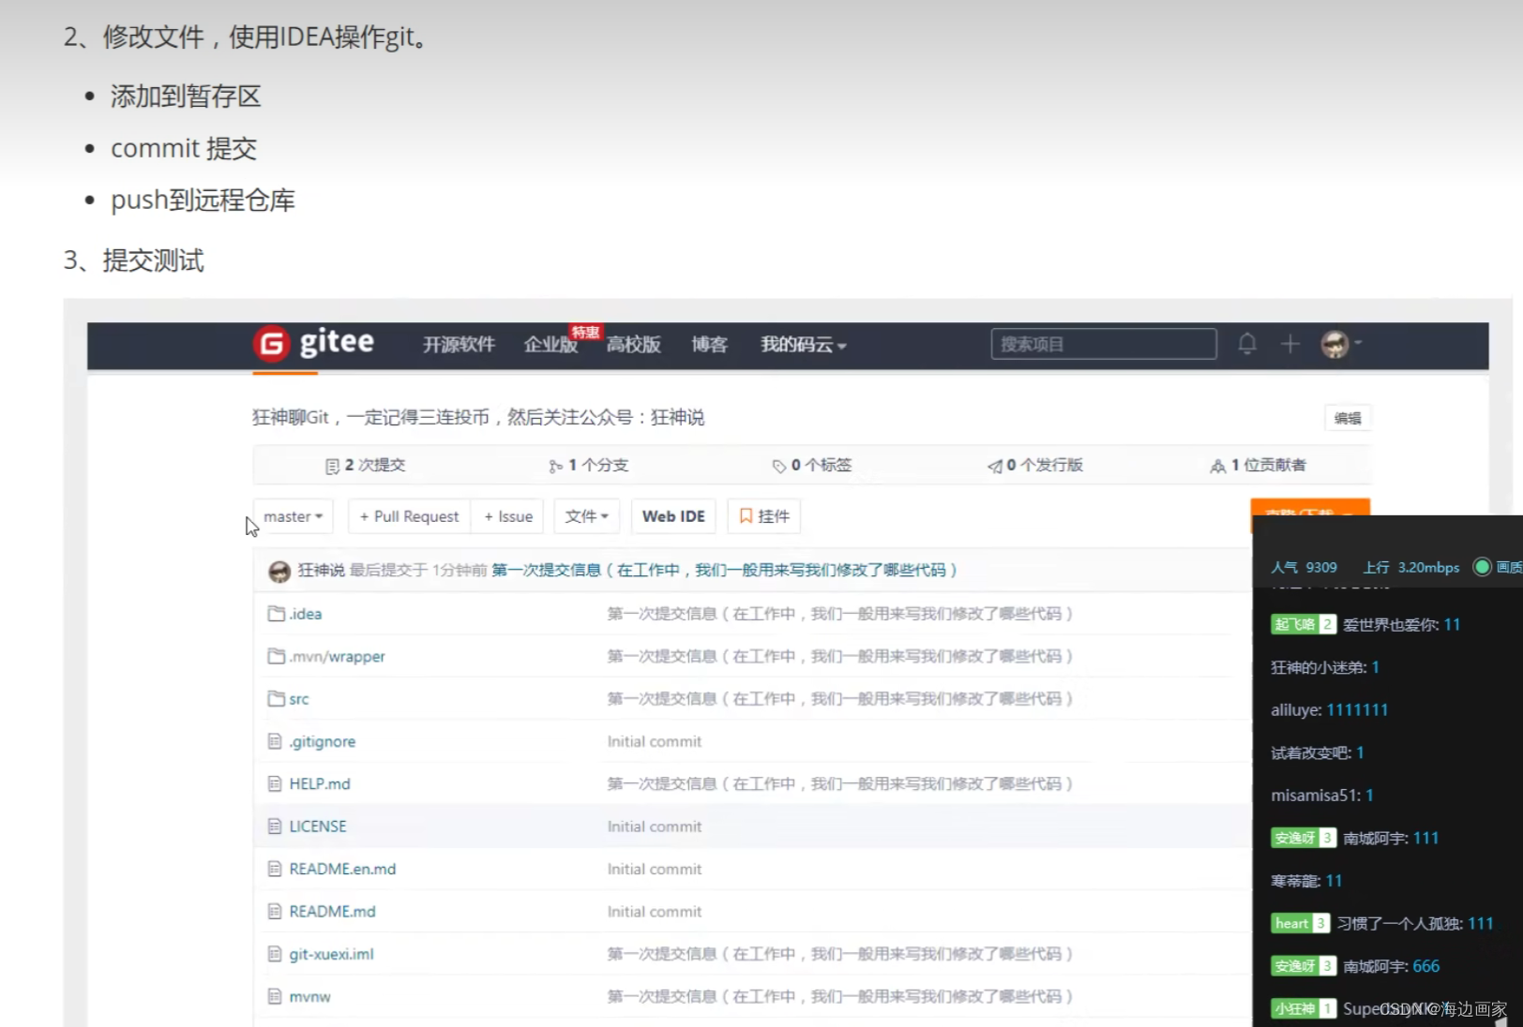The width and height of the screenshot is (1523, 1027).
Task: Open the README.en.md file name
Action: [342, 869]
